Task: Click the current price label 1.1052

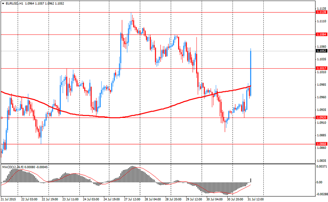Action: click(321, 51)
